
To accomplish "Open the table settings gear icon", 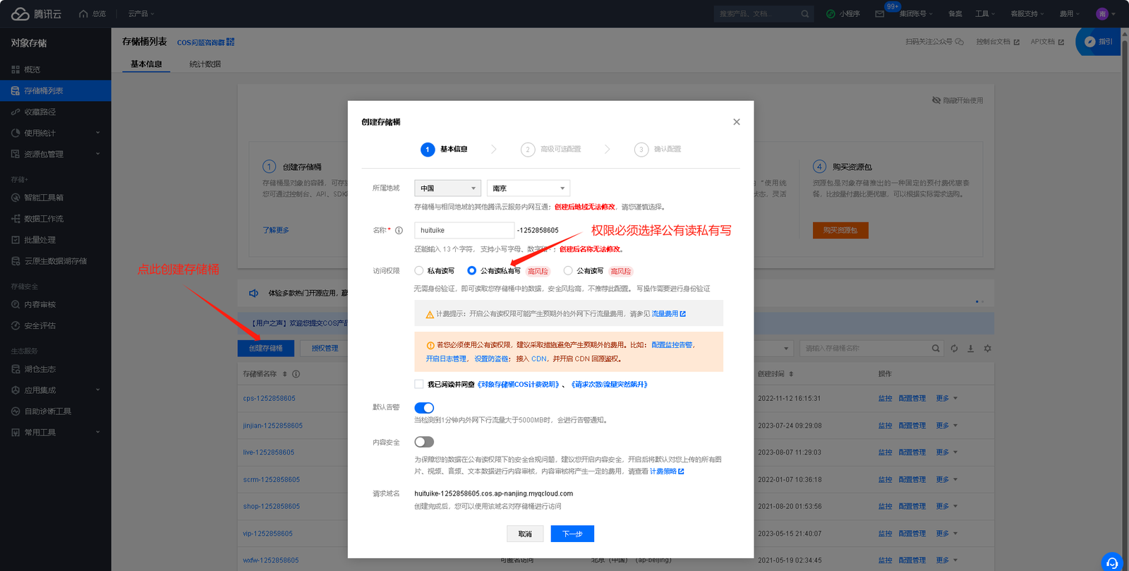I will [987, 349].
